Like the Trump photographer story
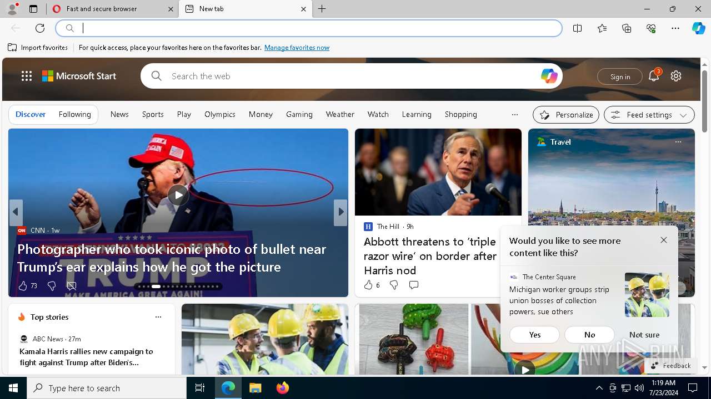 tap(23, 285)
